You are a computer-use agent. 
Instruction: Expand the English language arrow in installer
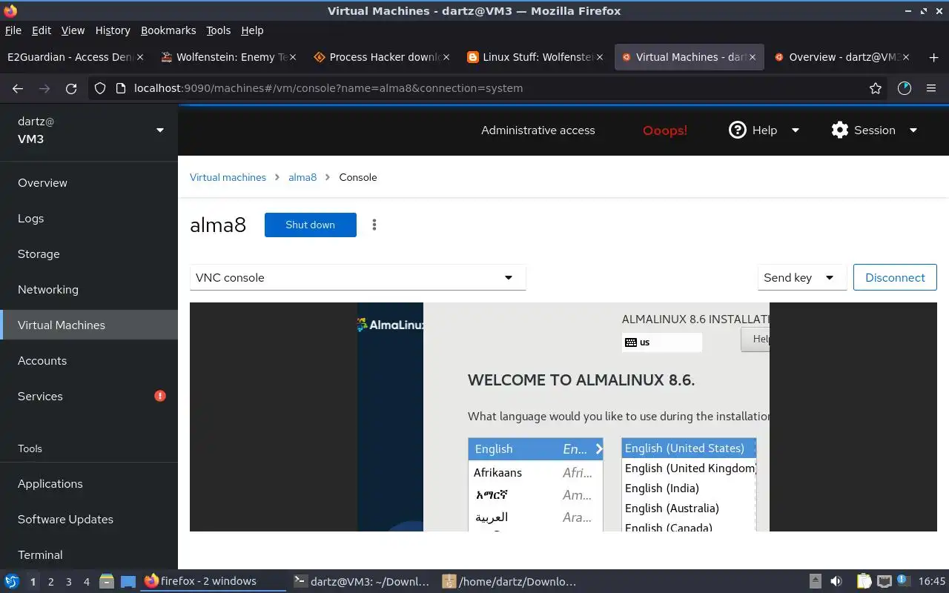click(x=599, y=448)
